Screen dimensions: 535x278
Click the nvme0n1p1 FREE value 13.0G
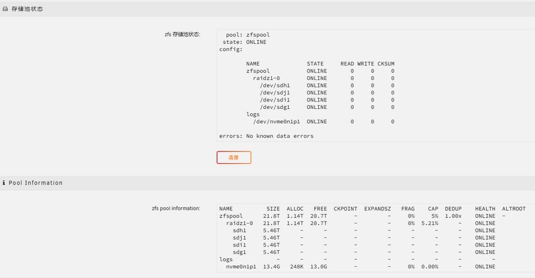[x=318, y=266]
